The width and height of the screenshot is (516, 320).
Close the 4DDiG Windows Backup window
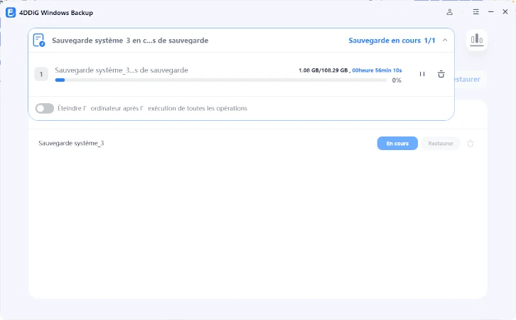[x=505, y=12]
